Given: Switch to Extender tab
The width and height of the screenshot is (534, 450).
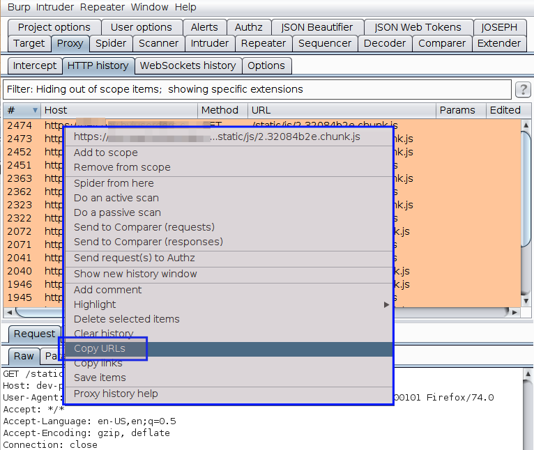Looking at the screenshot, I should [x=499, y=44].
